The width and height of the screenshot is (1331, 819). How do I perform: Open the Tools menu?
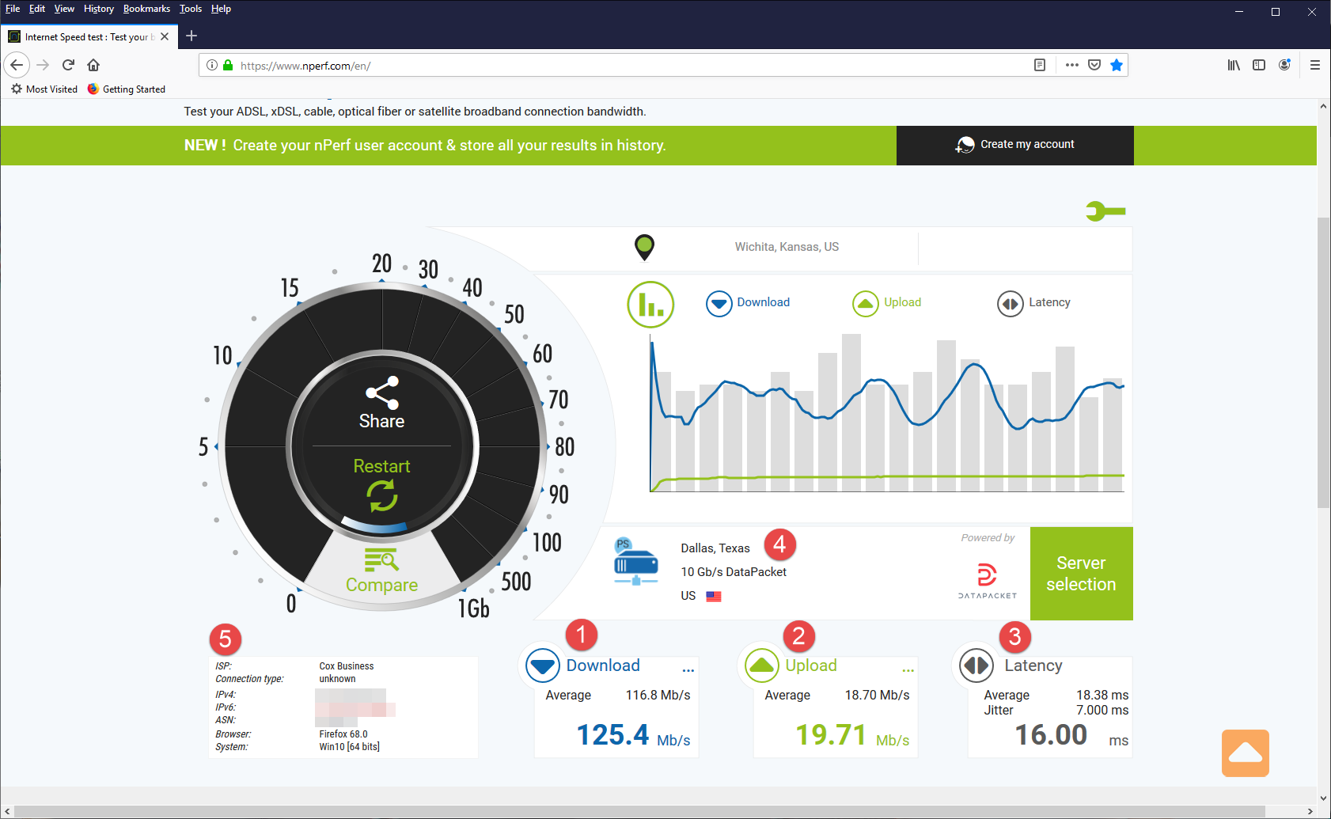click(191, 9)
